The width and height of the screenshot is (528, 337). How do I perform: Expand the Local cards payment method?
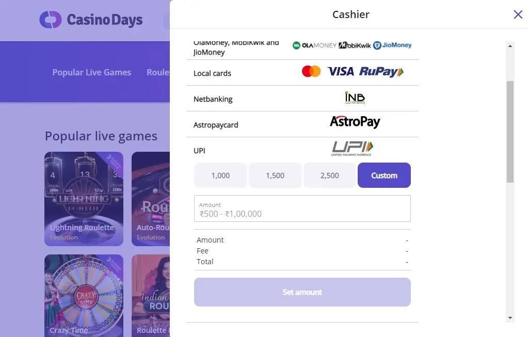tap(302, 73)
